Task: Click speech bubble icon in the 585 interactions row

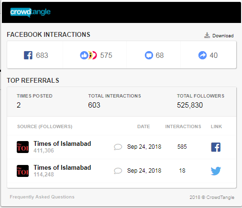Action: click(118, 147)
